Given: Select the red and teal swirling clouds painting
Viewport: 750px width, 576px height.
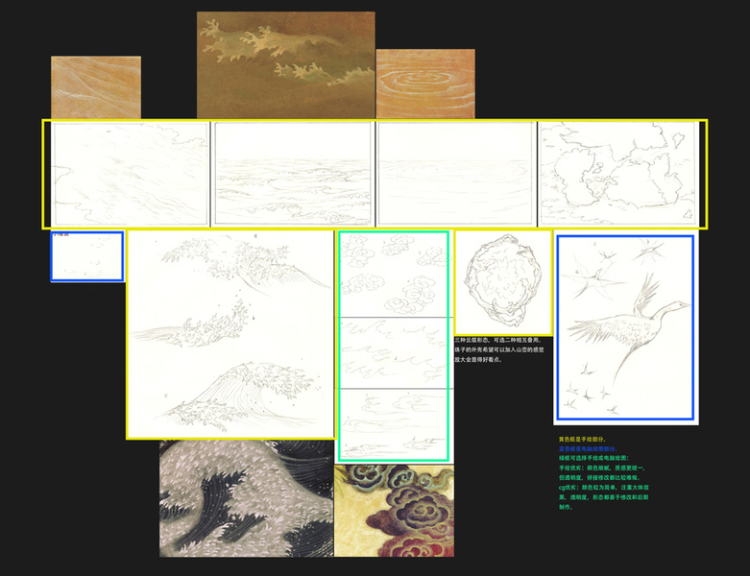Looking at the screenshot, I should (x=394, y=511).
